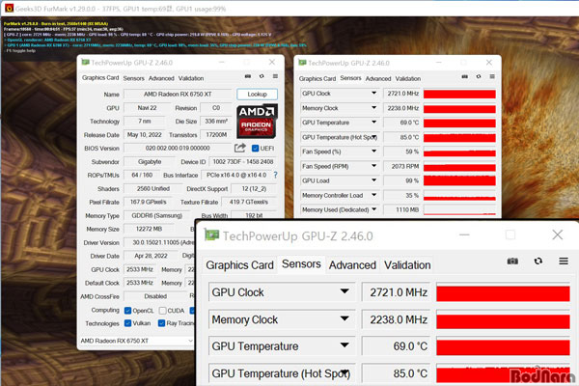Click the Name field showing AMD Radeon RX 6750 XT

tap(178, 95)
